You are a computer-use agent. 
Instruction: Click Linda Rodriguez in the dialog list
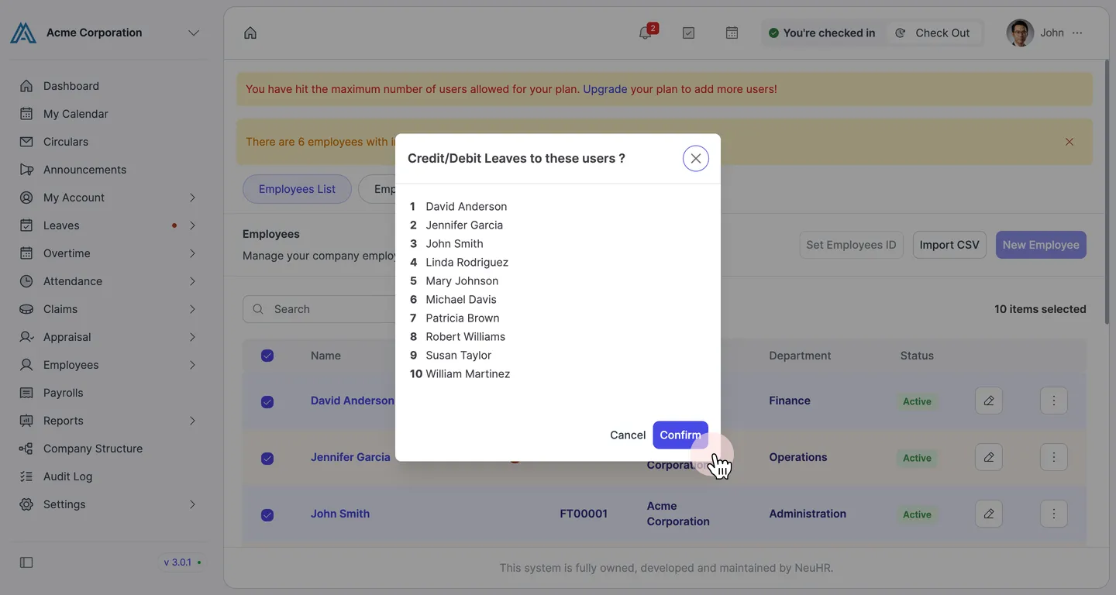point(467,262)
